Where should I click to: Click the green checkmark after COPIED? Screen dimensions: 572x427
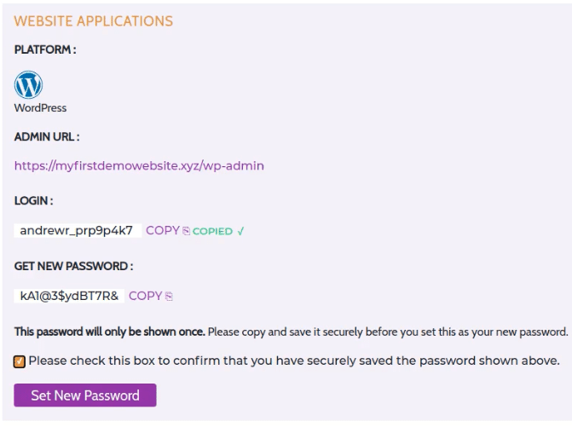point(240,231)
